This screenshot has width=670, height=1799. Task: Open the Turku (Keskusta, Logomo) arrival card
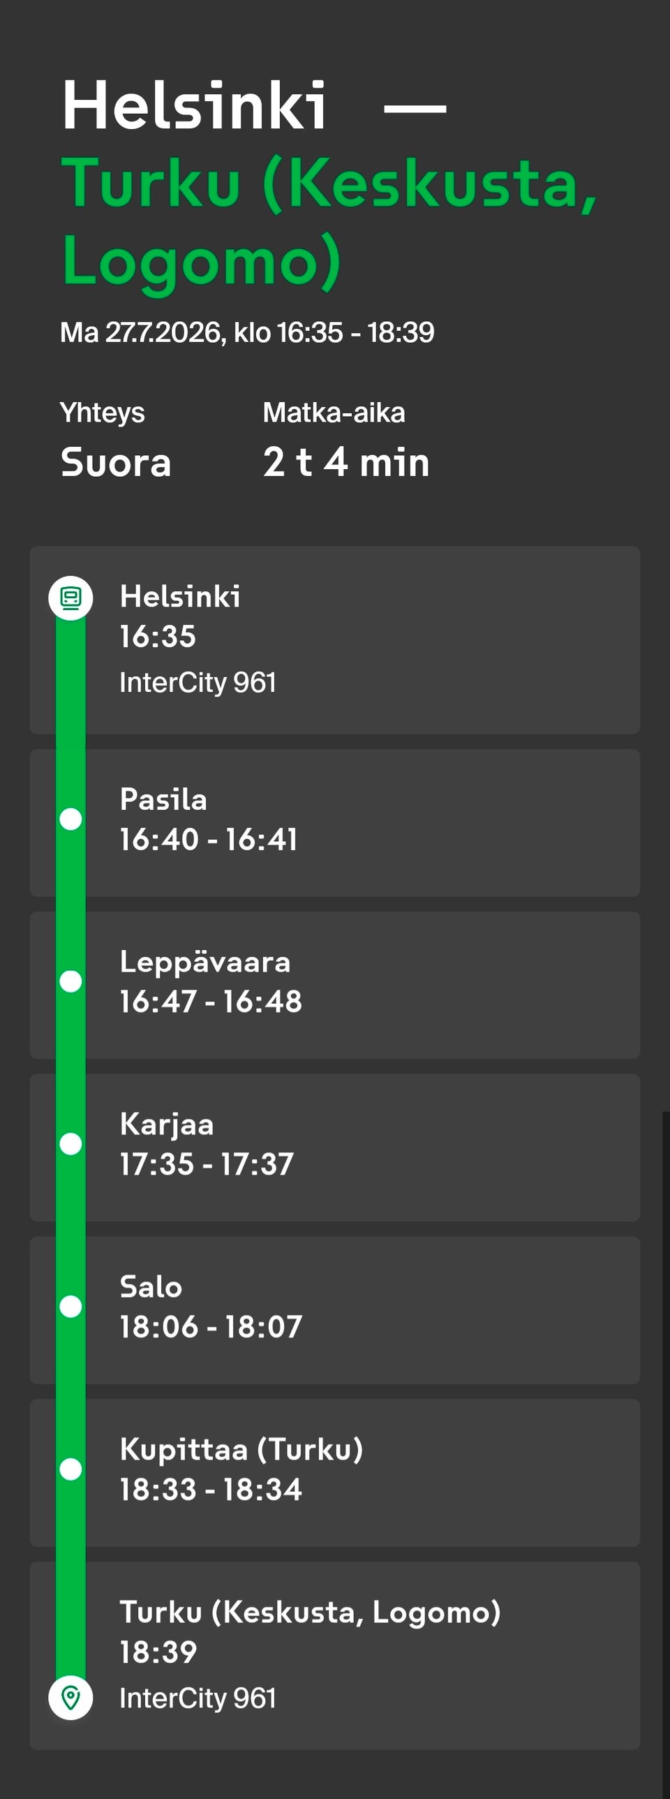(x=335, y=1655)
